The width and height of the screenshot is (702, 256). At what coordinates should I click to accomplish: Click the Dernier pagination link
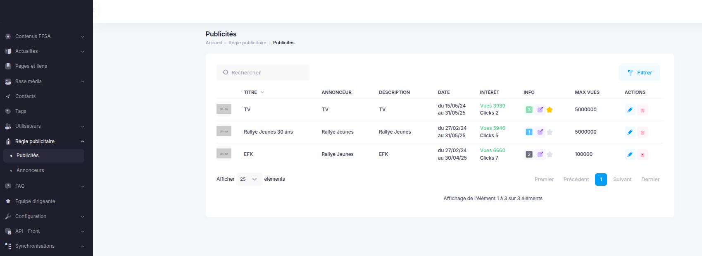tap(650, 179)
